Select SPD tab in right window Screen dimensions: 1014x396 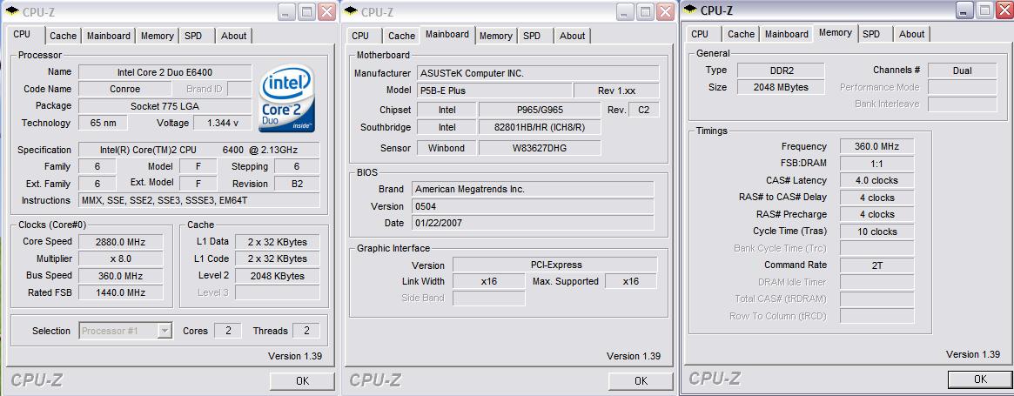tap(871, 34)
